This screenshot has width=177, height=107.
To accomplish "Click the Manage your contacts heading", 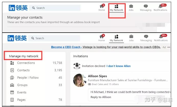I will 25,17.
